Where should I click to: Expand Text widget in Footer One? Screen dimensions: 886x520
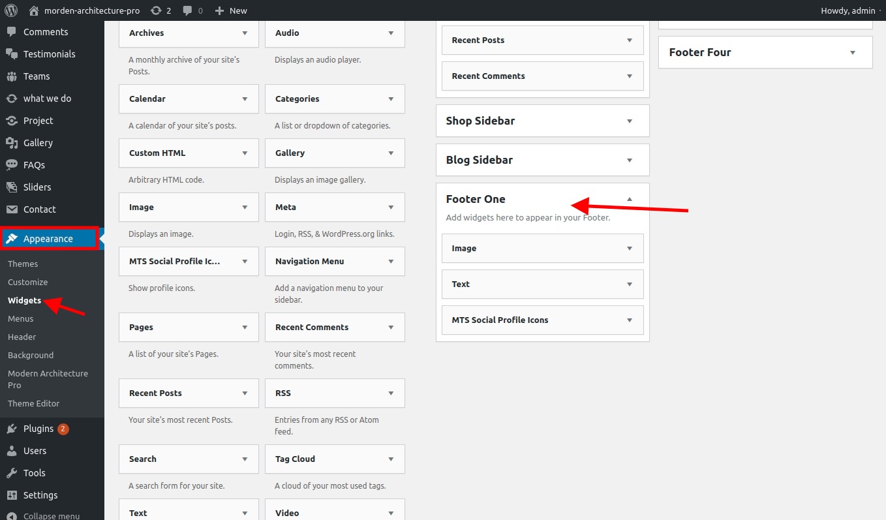629,284
